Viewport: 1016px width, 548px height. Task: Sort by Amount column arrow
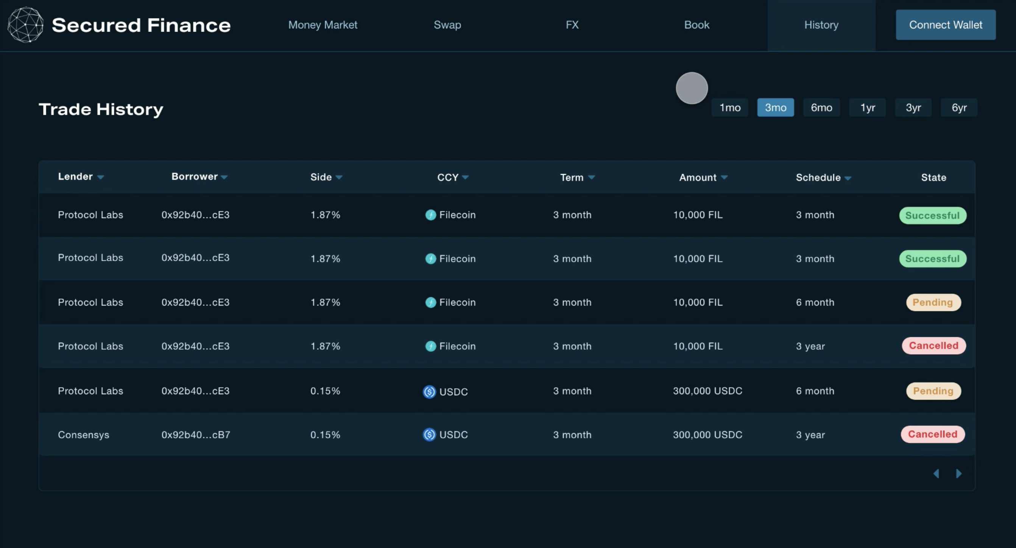(x=724, y=177)
